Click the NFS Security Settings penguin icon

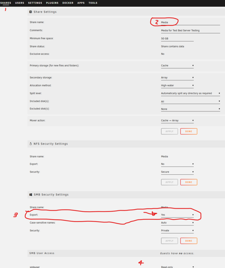pyautogui.click(x=31, y=144)
